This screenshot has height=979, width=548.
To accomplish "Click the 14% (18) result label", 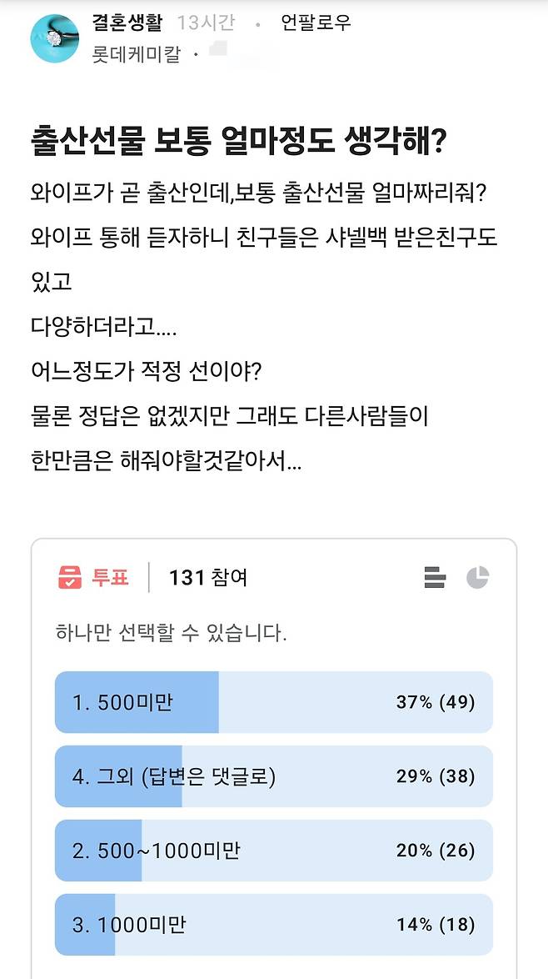I will coord(435,925).
